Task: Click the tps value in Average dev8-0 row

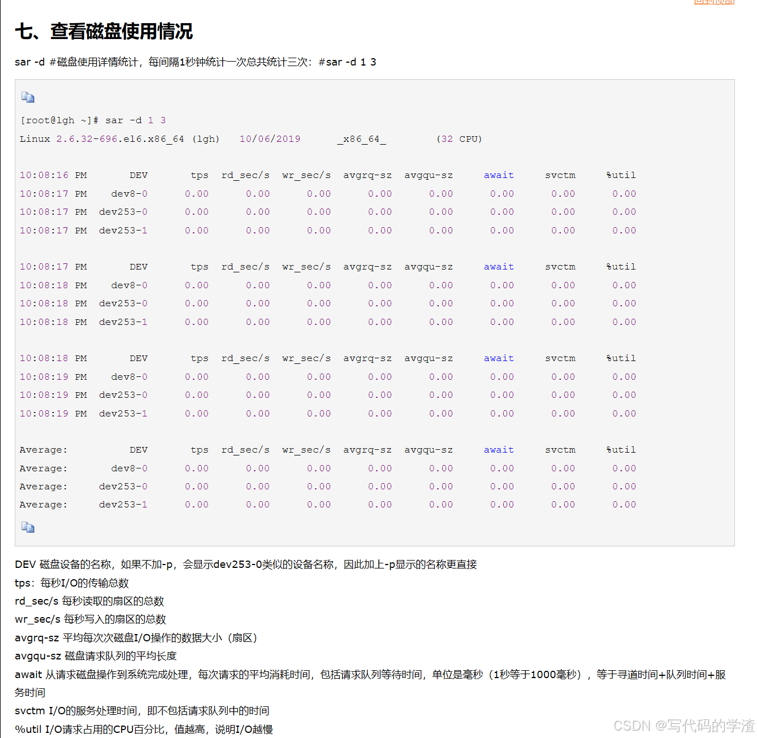Action: [197, 468]
